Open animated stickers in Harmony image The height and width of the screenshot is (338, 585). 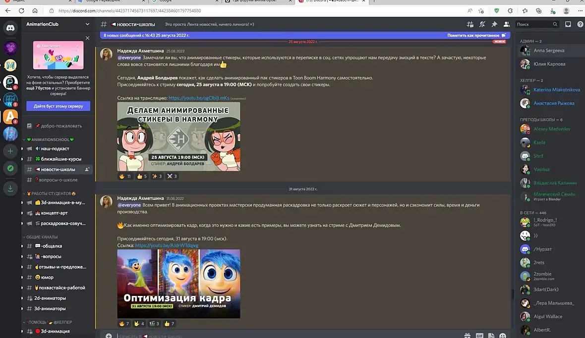(x=178, y=137)
